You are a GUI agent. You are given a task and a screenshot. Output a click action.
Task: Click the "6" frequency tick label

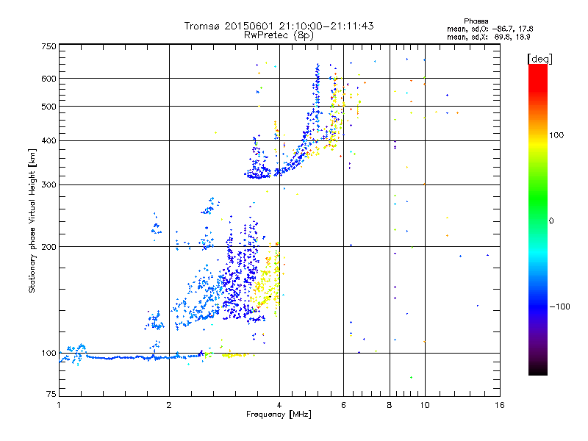[343, 405]
